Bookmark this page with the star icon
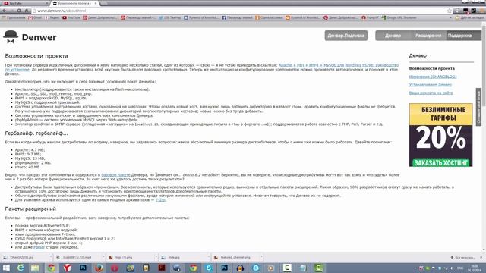The width and height of the screenshot is (486, 273). tap(450, 11)
